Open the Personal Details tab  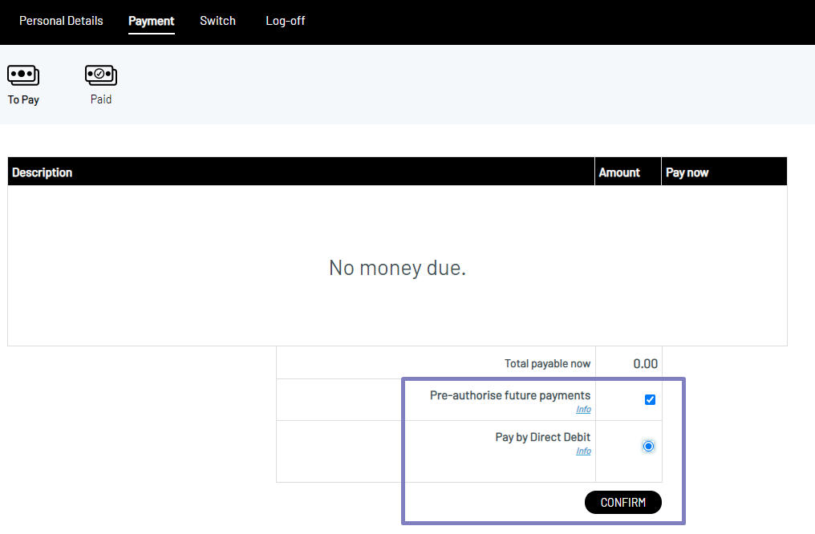61,21
